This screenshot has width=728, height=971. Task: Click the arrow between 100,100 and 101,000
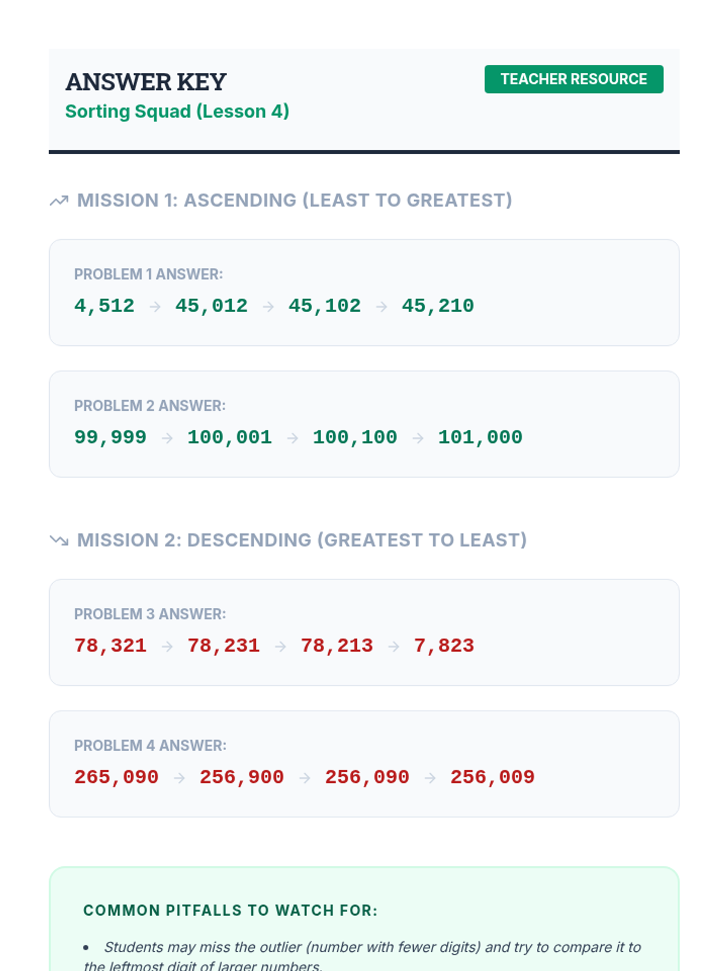[x=418, y=438]
